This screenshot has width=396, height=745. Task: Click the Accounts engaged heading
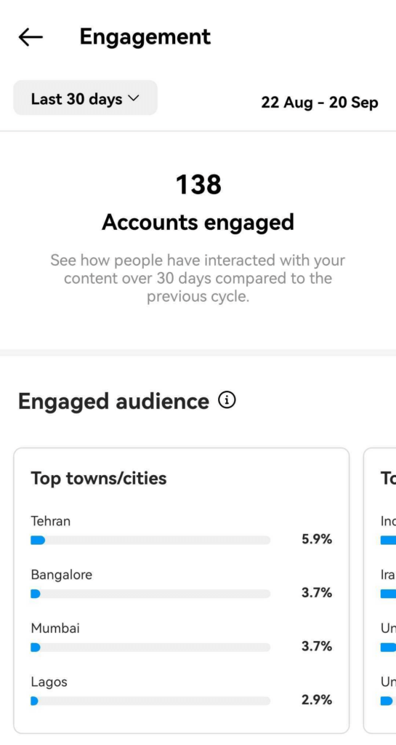[198, 222]
